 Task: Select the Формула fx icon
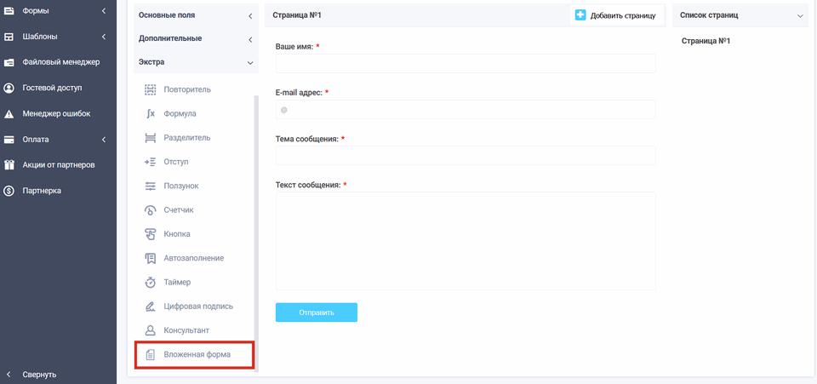[151, 113]
